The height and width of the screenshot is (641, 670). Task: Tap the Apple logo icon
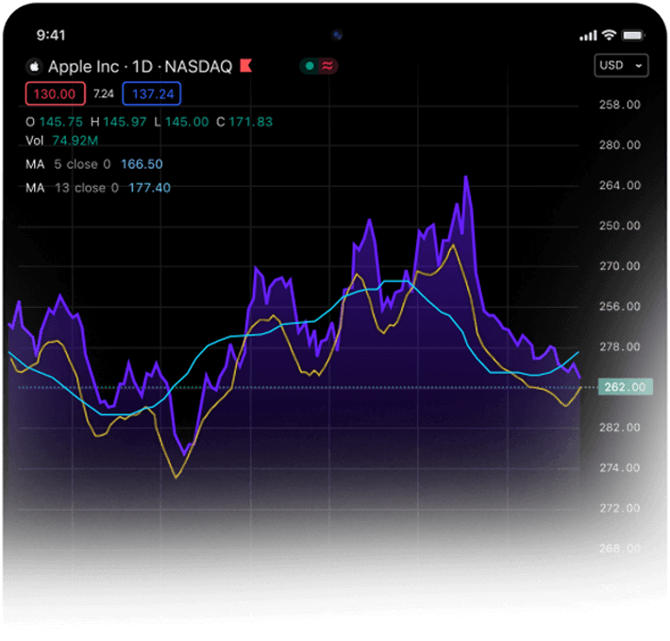pyautogui.click(x=34, y=67)
